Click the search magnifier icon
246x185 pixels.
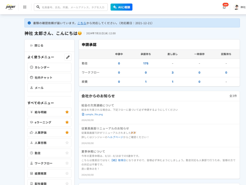[x=38, y=7]
